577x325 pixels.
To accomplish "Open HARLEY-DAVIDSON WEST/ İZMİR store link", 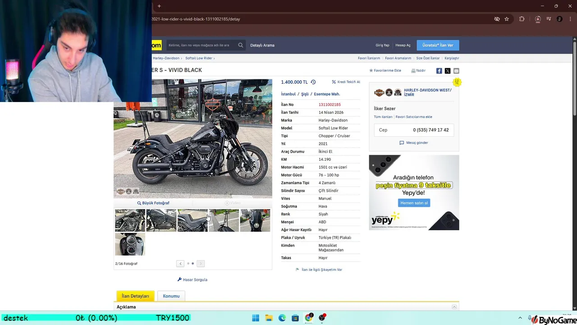I will pyautogui.click(x=428, y=93).
